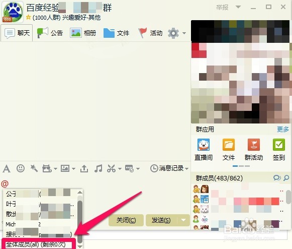Click the gold star group level icon
Screen dimensions: 292x249
(x=29, y=17)
